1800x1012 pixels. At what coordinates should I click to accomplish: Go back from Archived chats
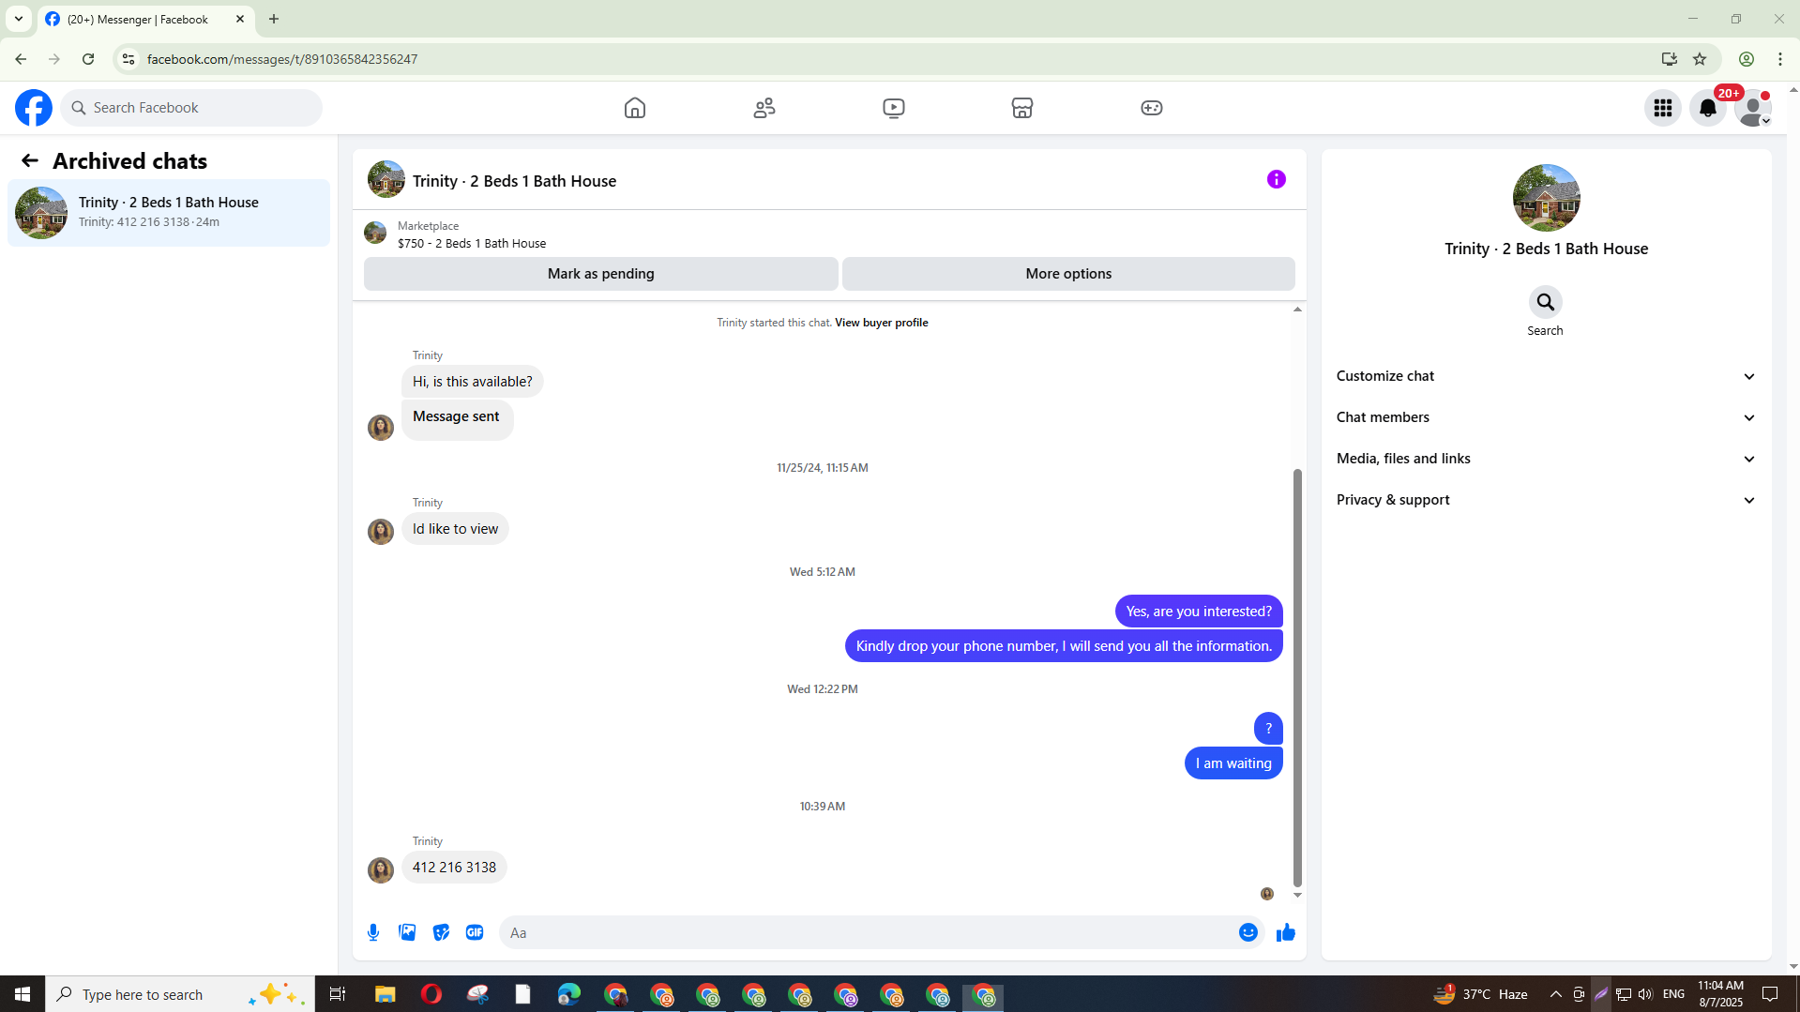click(x=30, y=161)
